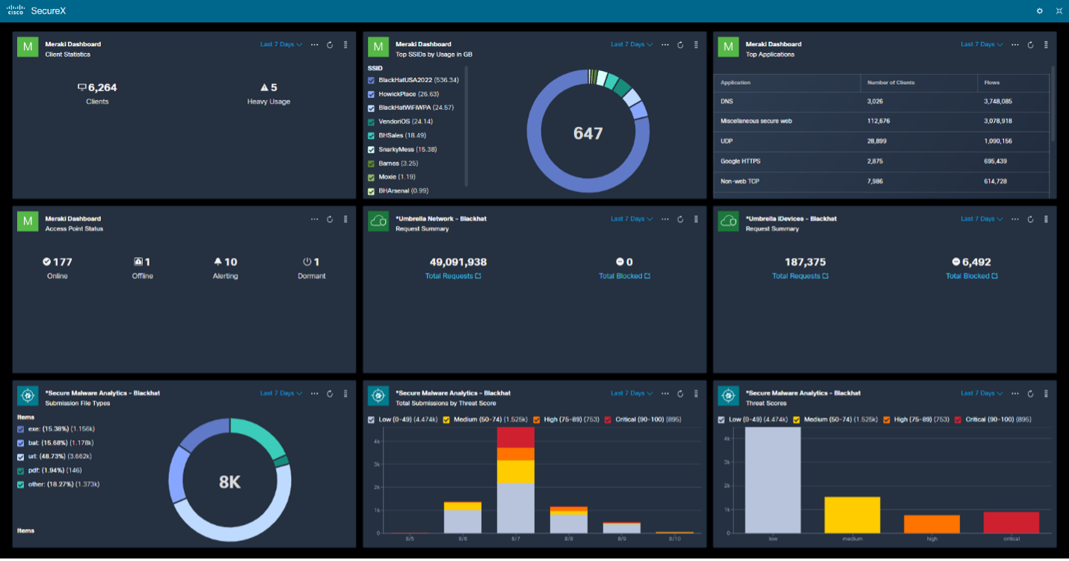The height and width of the screenshot is (561, 1069).
Task: Open ellipsis menu on Top SSIDs tile
Action: [665, 45]
